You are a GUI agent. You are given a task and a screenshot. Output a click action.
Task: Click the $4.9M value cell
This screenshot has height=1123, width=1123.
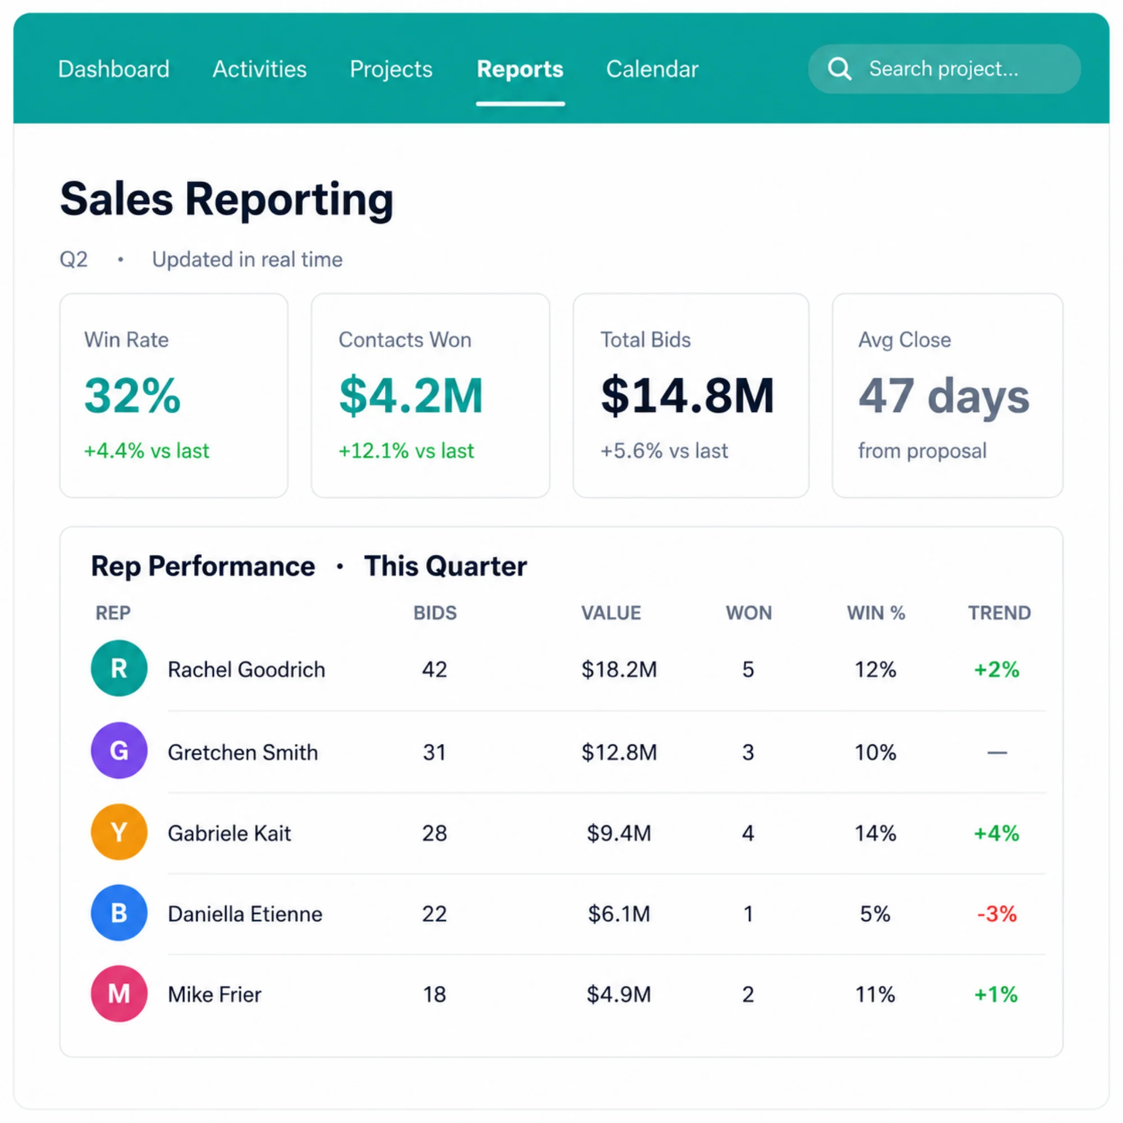(x=619, y=995)
